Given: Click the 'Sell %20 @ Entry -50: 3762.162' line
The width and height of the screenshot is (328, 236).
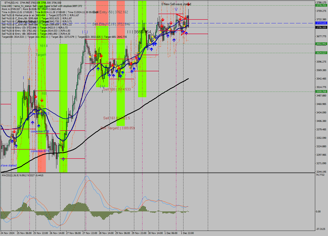Looking at the screenshot, I should (36, 31).
